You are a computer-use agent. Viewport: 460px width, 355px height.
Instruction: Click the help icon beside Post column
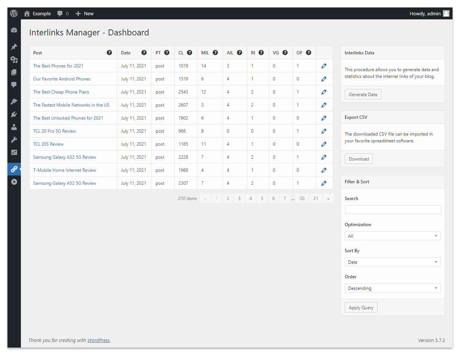[109, 53]
